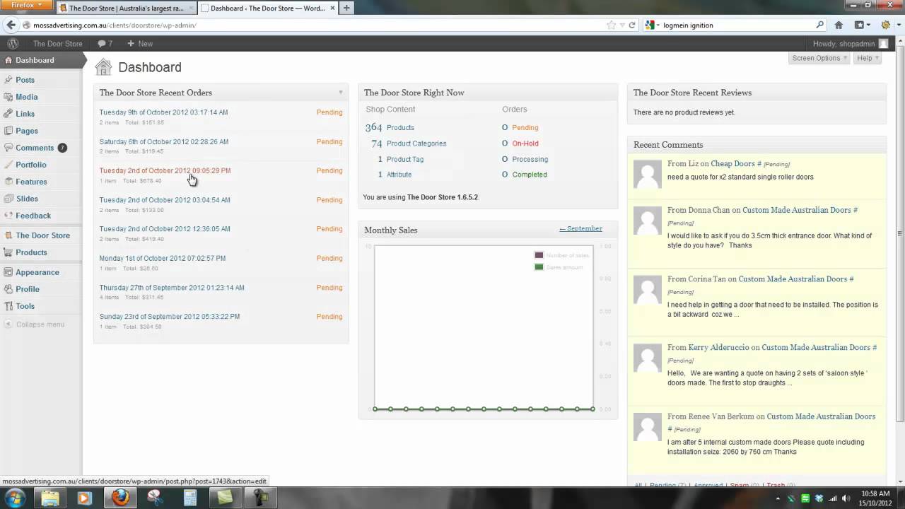The width and height of the screenshot is (905, 509).
Task: Open new browser tab with plus icon
Action: 346,8
